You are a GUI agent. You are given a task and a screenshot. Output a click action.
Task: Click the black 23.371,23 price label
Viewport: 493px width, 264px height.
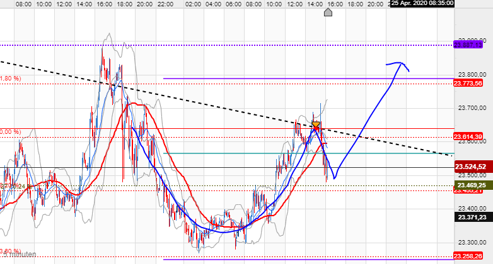(473, 217)
